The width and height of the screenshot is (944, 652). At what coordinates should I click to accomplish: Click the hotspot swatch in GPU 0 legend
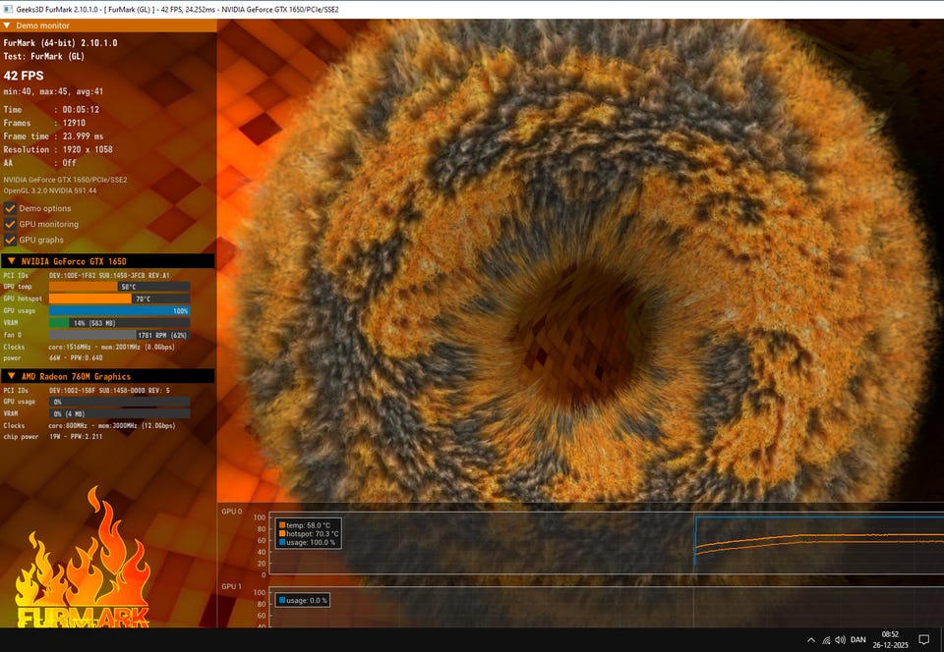click(x=282, y=533)
